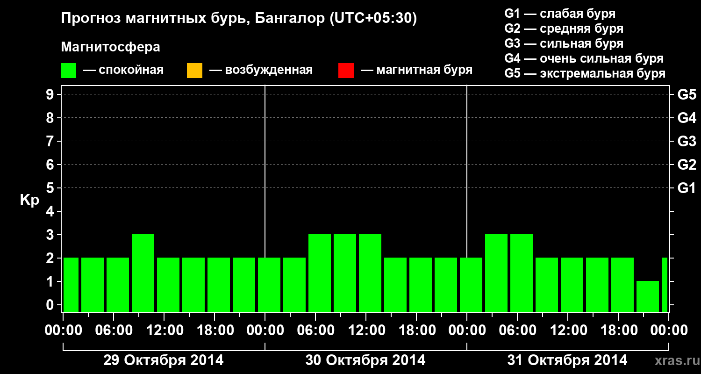Click the '29 Октября 2014' date label
Viewport: 701px width, 374px height.
pos(163,360)
